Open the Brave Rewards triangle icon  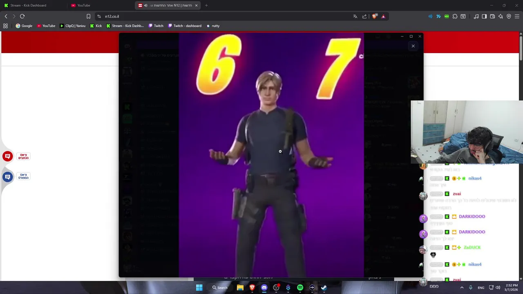coord(383,16)
